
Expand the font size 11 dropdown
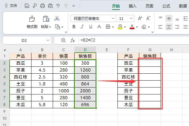(x=131, y=19)
